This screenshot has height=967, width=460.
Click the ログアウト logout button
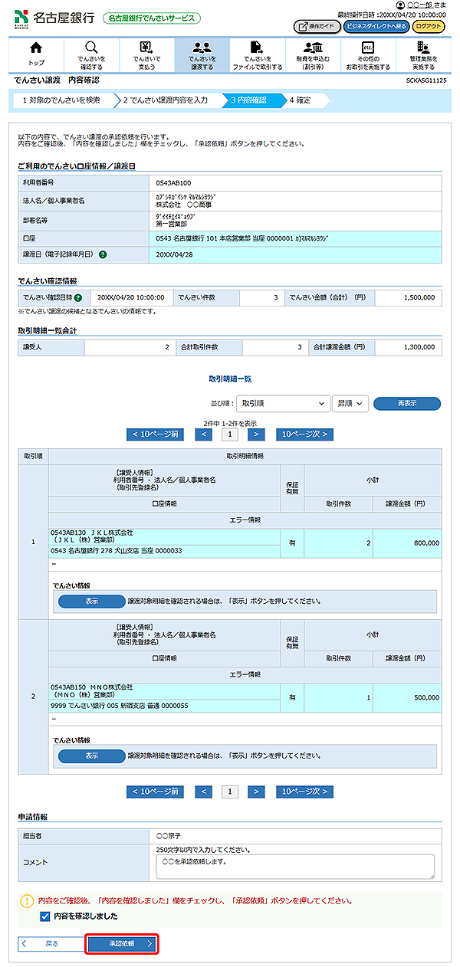pyautogui.click(x=429, y=26)
